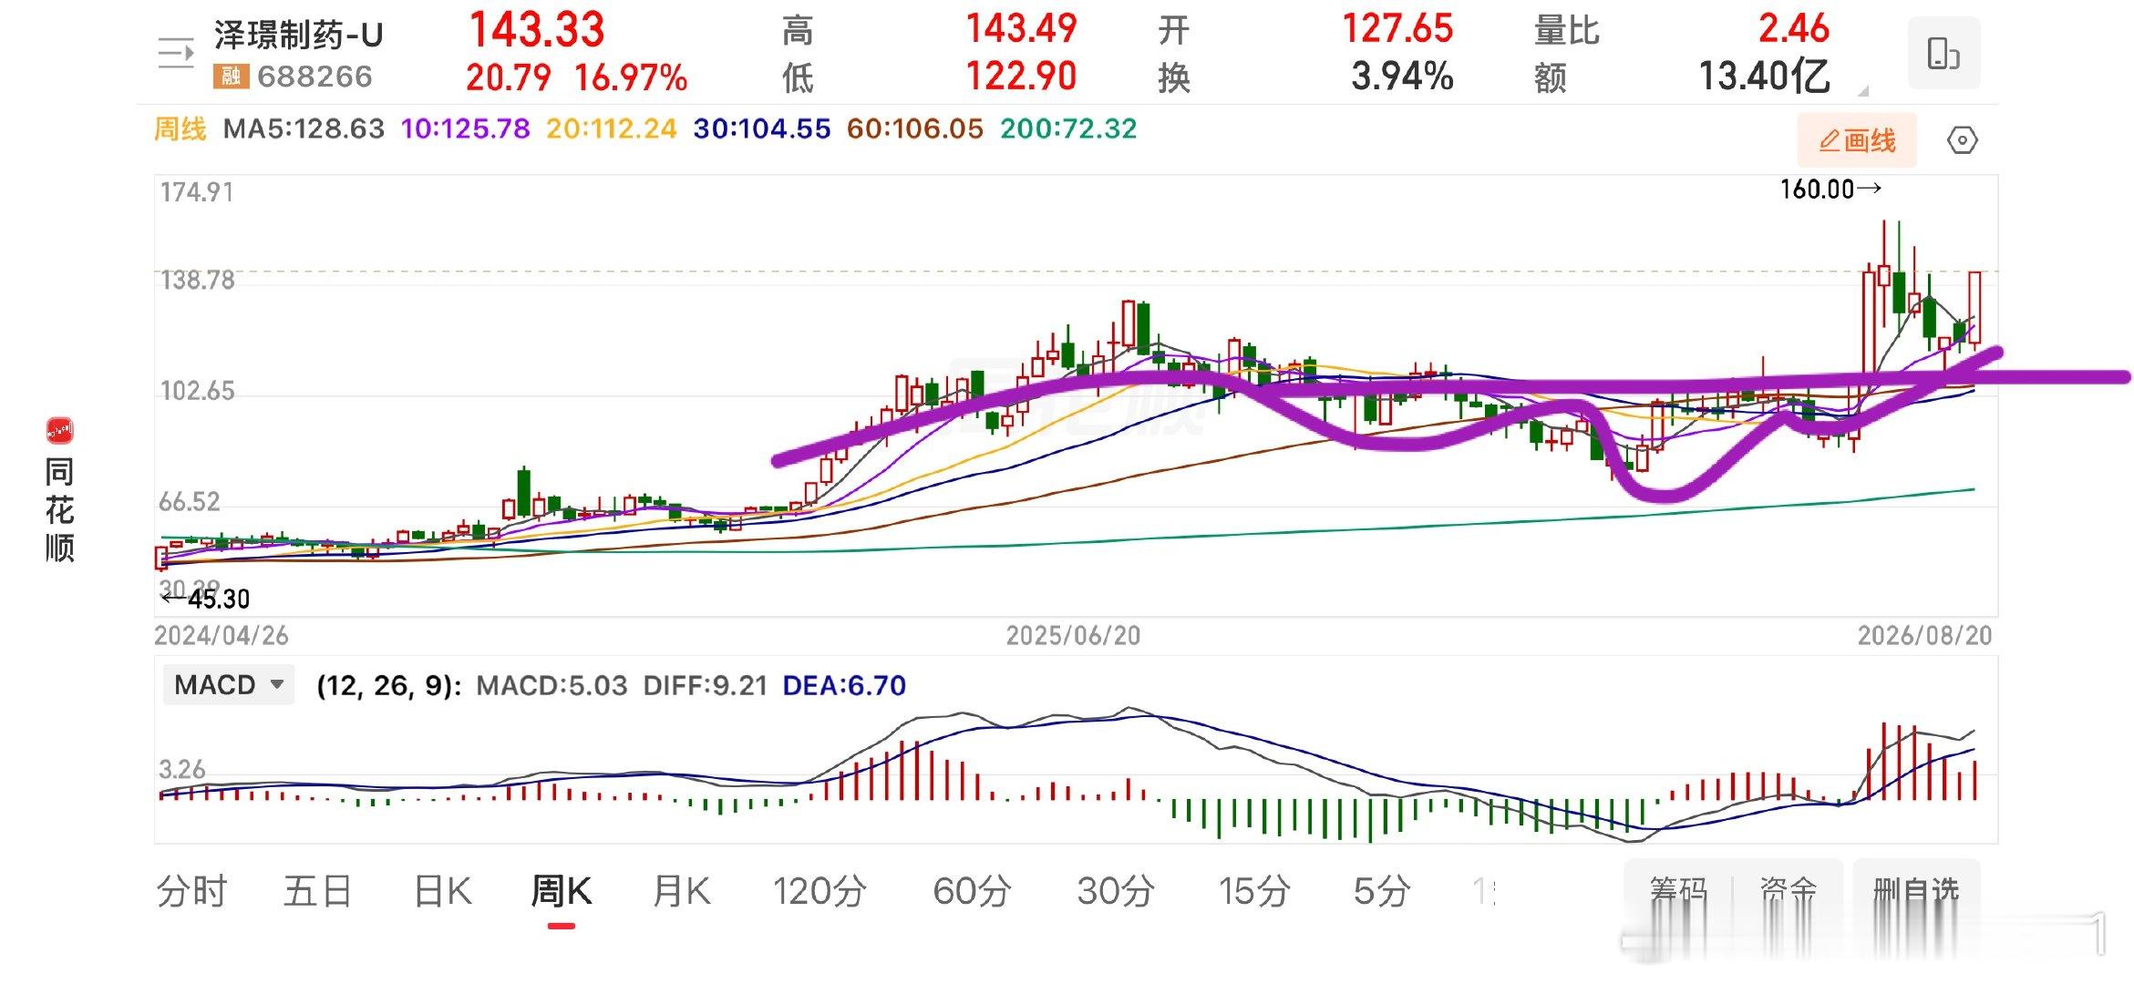Tap the MACD:5.03 value
This screenshot has width=2134, height=984.
point(552,685)
